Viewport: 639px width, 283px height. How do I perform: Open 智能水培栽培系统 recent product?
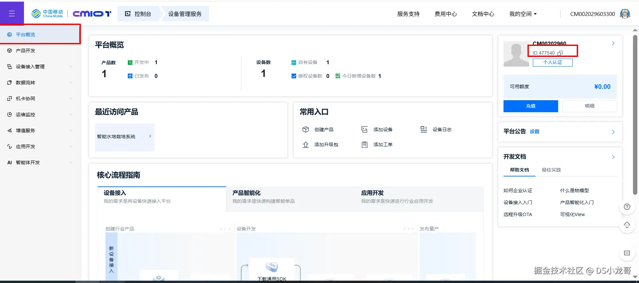[125, 137]
